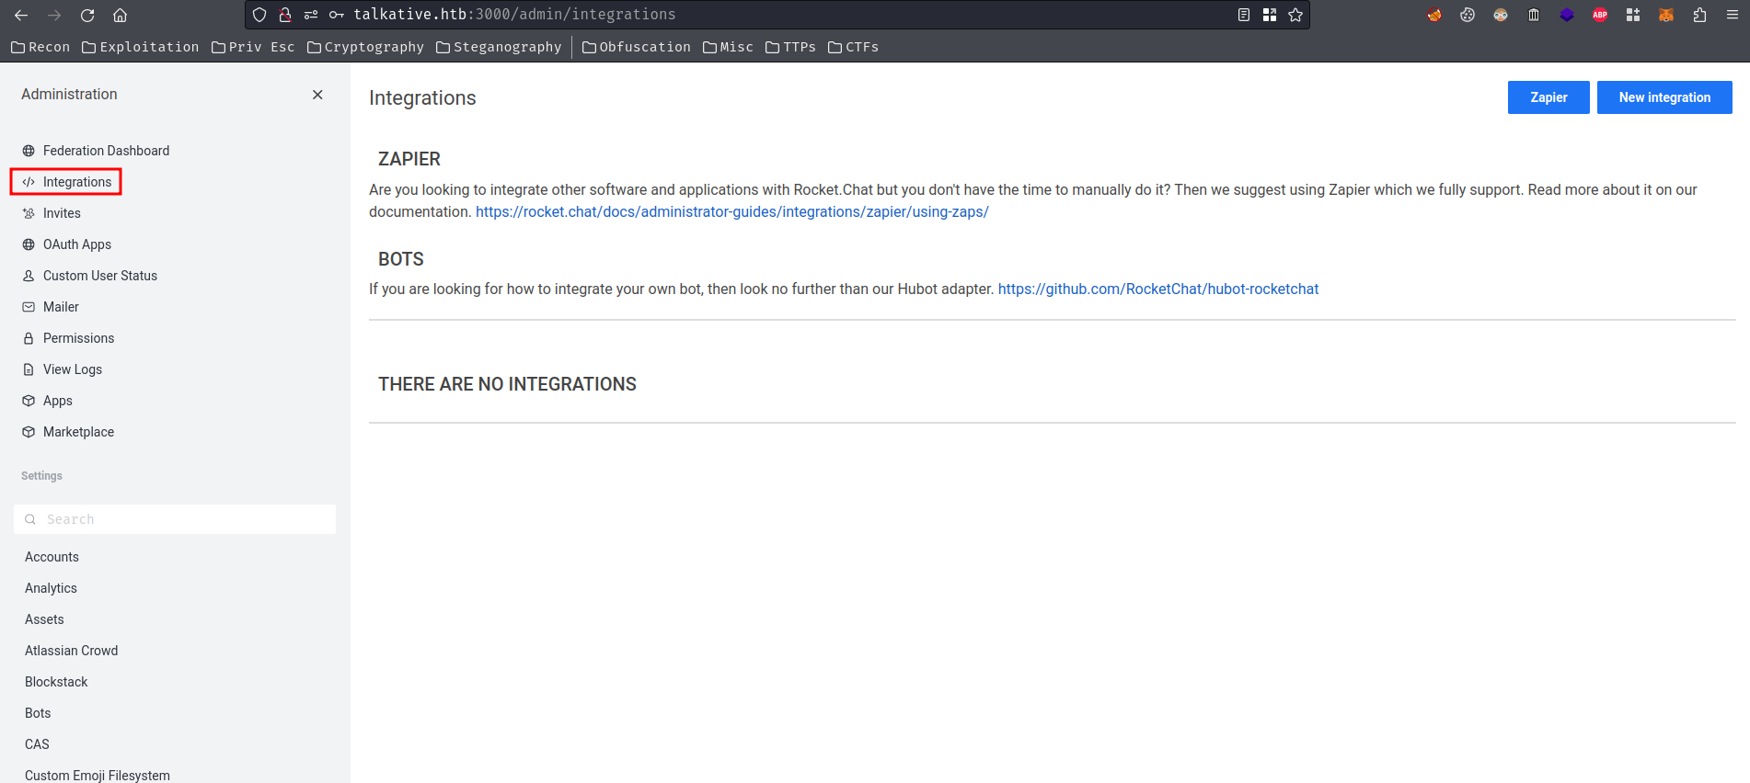This screenshot has height=783, width=1750.
Task: Click the Integrations code icon
Action: (29, 182)
